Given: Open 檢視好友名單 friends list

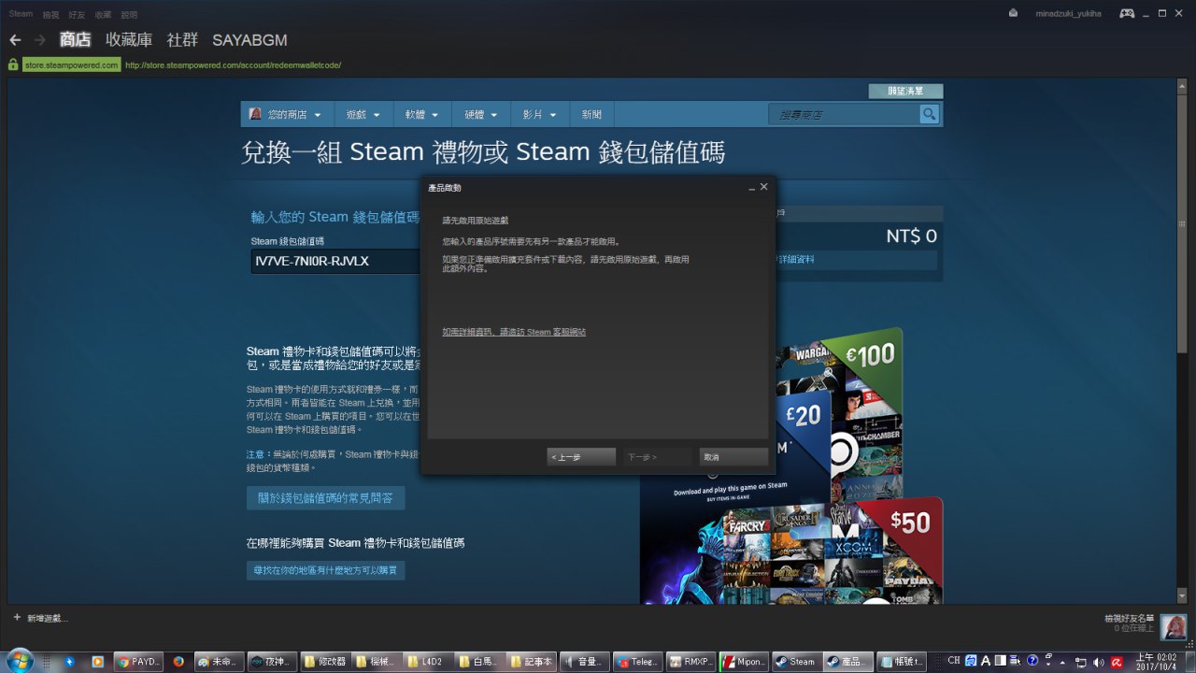Looking at the screenshot, I should [x=1130, y=618].
